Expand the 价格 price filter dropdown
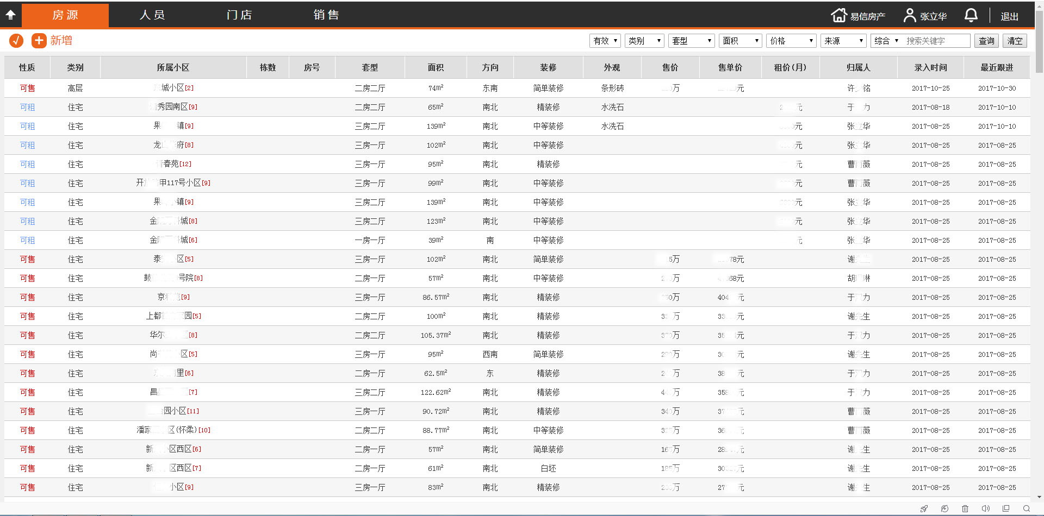The width and height of the screenshot is (1044, 516). [791, 41]
